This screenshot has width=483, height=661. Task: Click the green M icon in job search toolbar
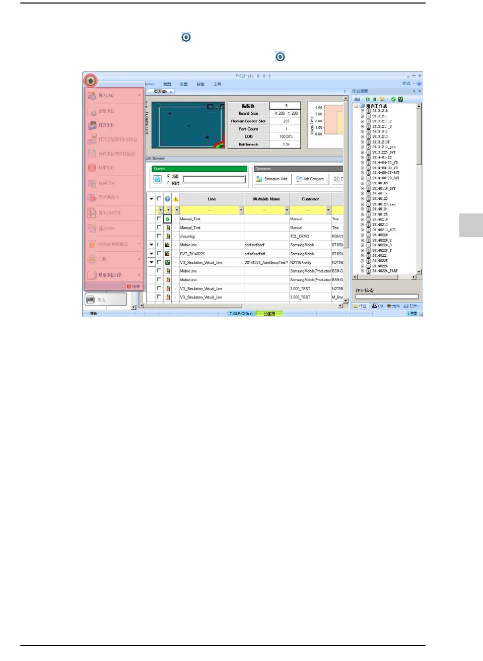coord(400,99)
